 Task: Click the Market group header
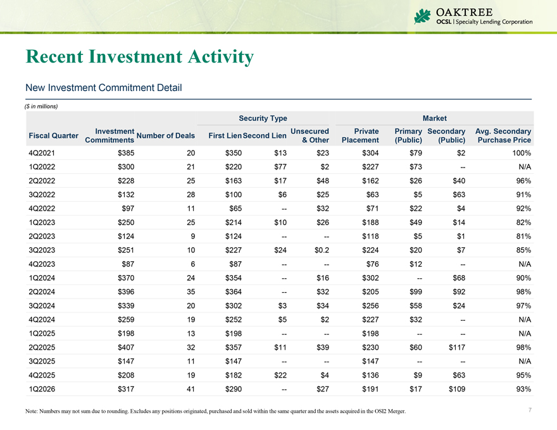coord(435,118)
